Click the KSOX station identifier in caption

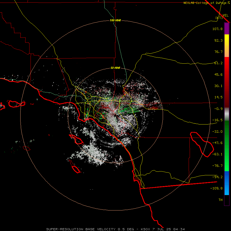[146, 229]
